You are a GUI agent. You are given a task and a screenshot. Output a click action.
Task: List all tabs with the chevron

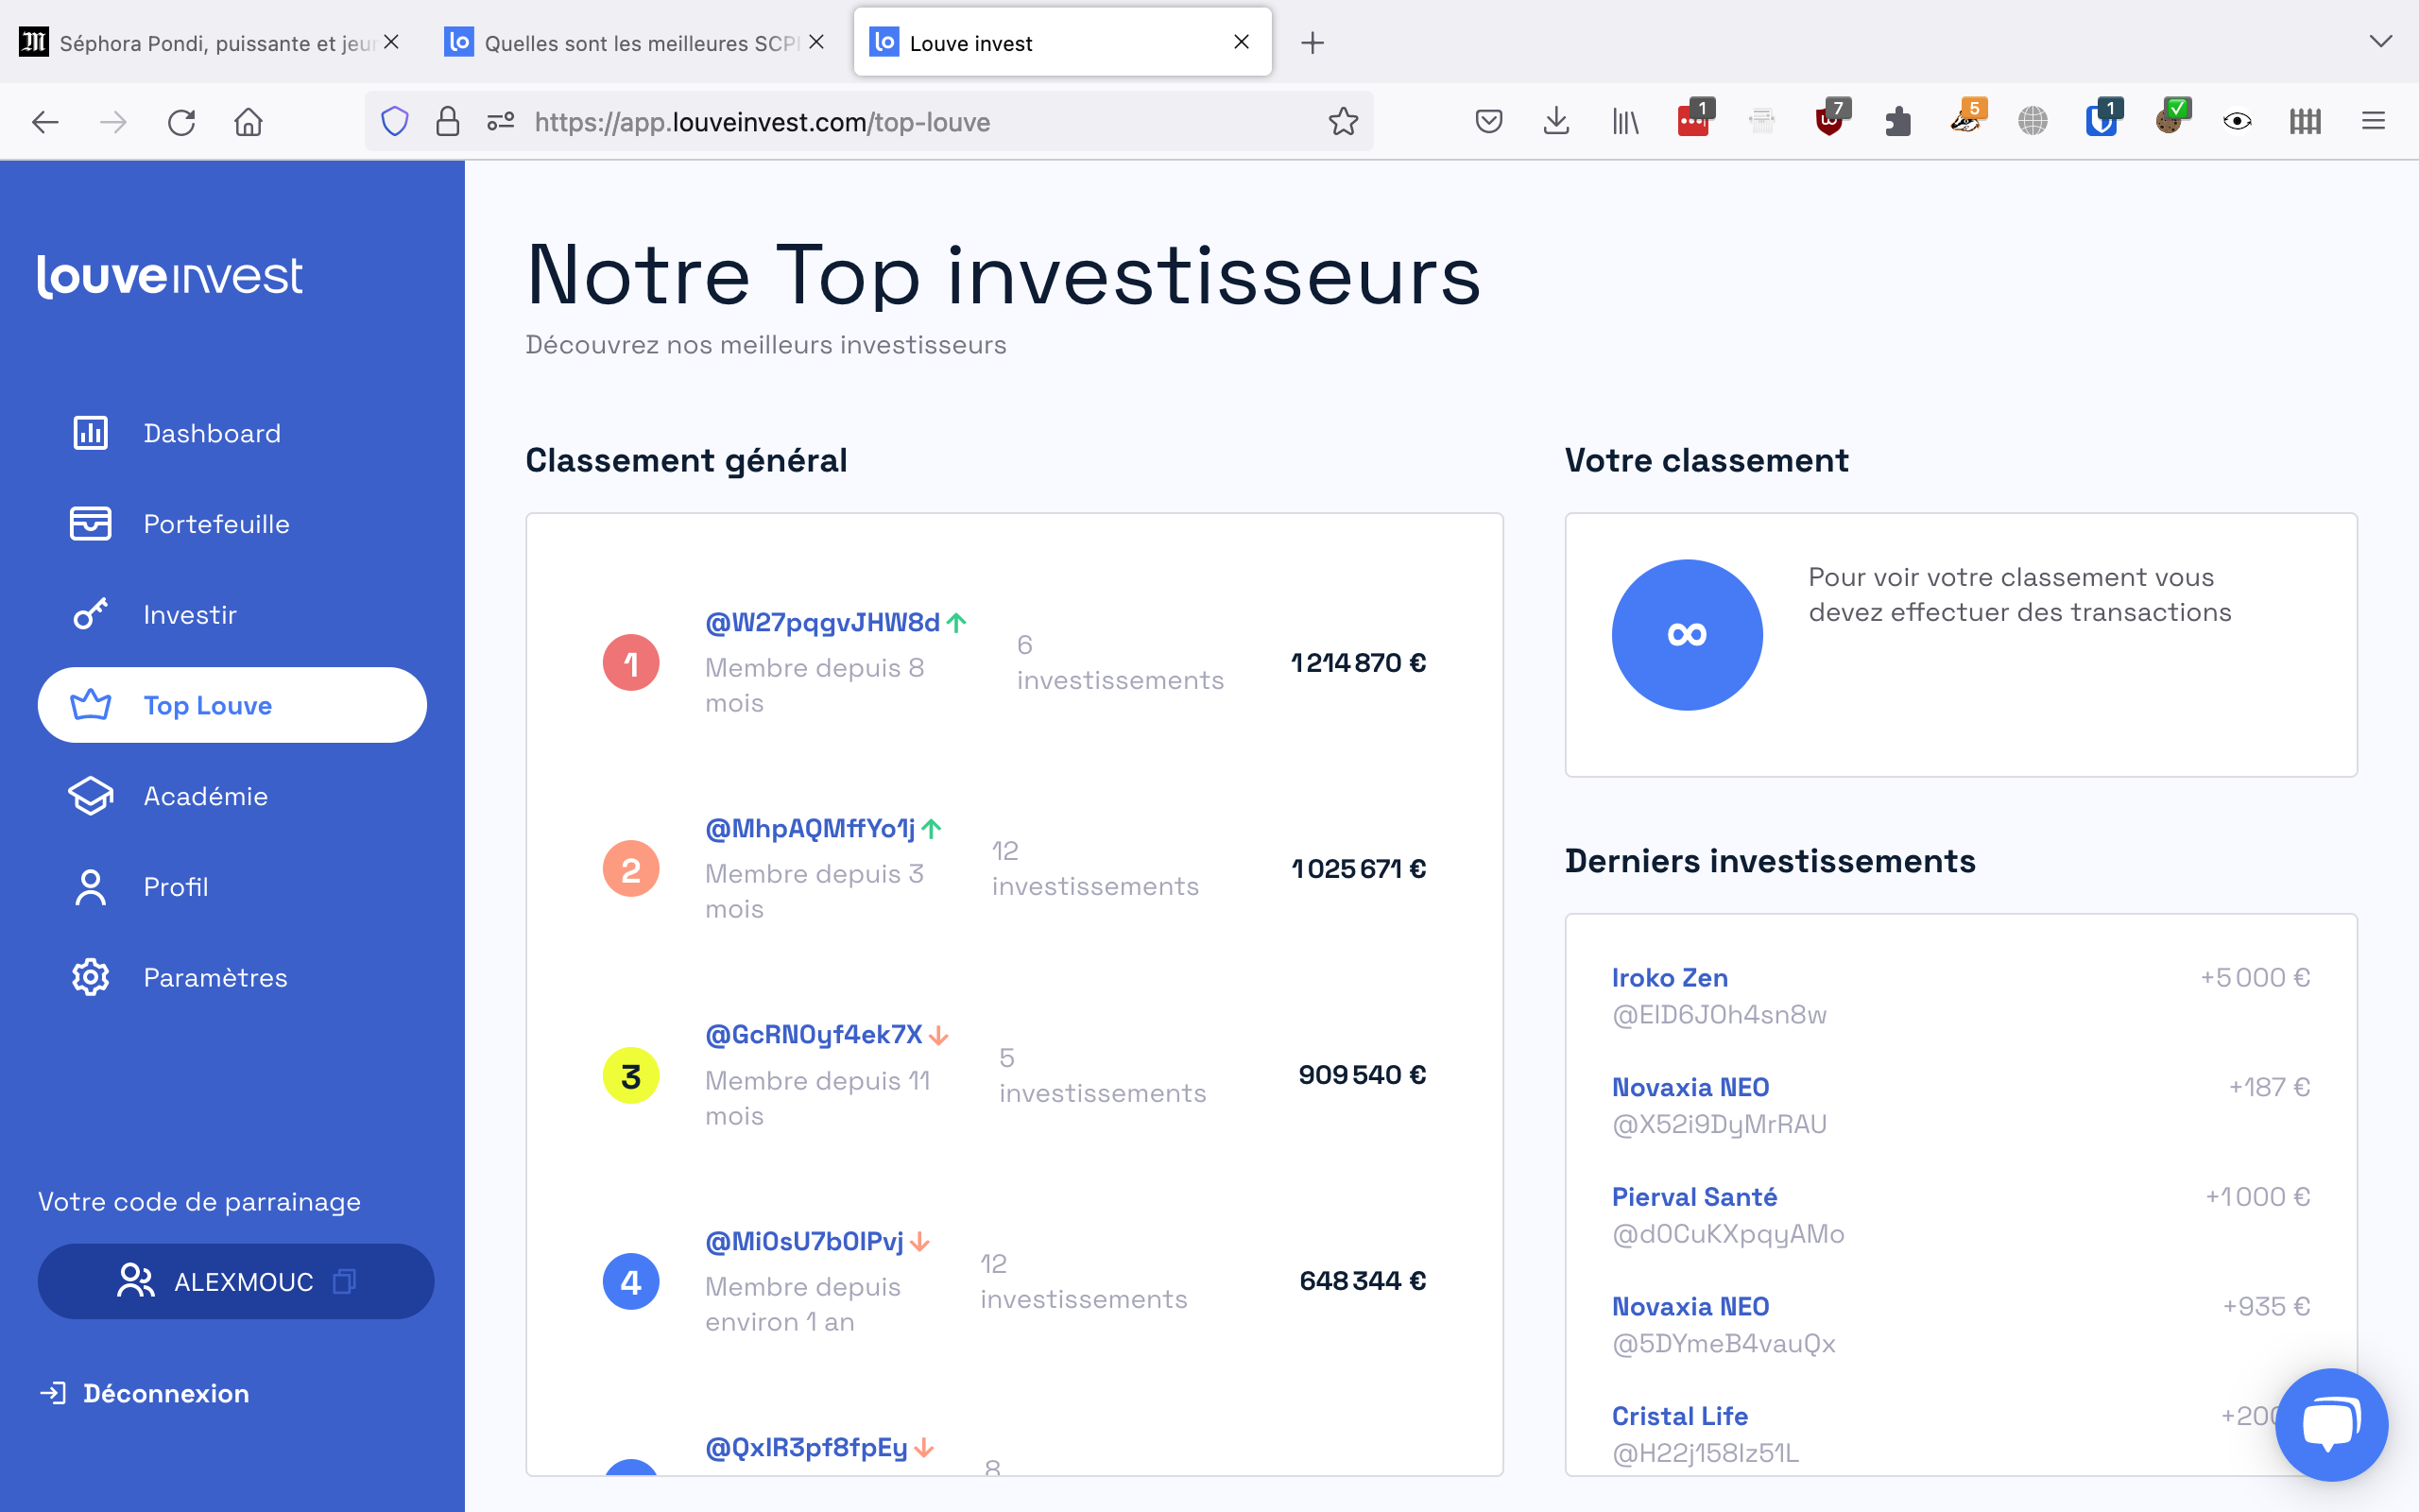2381,42
